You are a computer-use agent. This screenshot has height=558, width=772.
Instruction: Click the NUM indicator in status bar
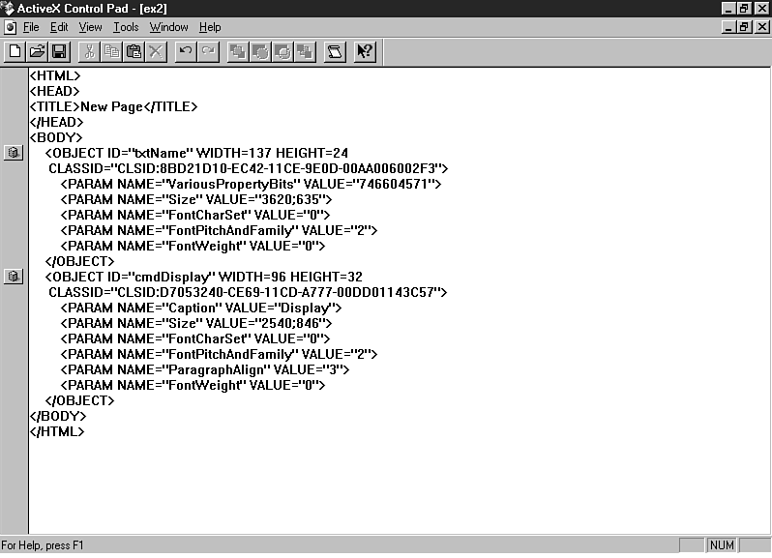click(722, 545)
